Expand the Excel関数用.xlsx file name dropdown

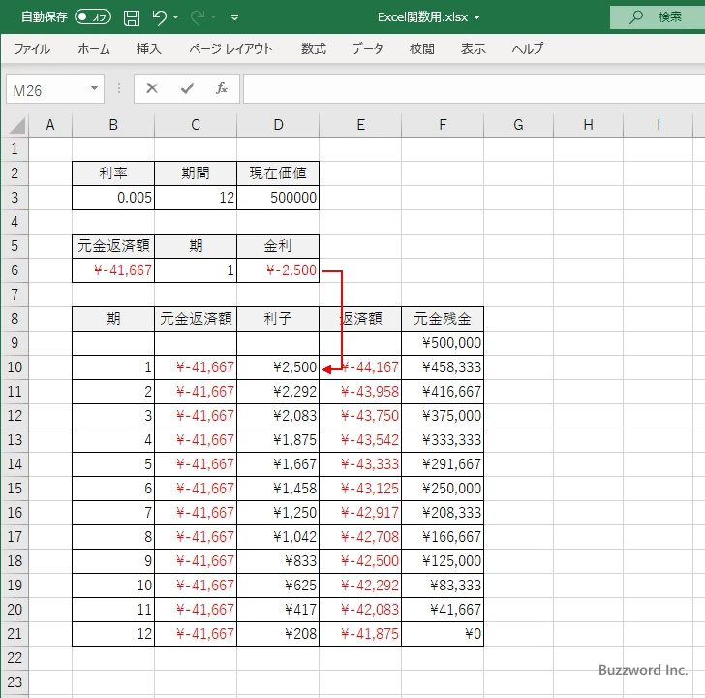[x=476, y=18]
